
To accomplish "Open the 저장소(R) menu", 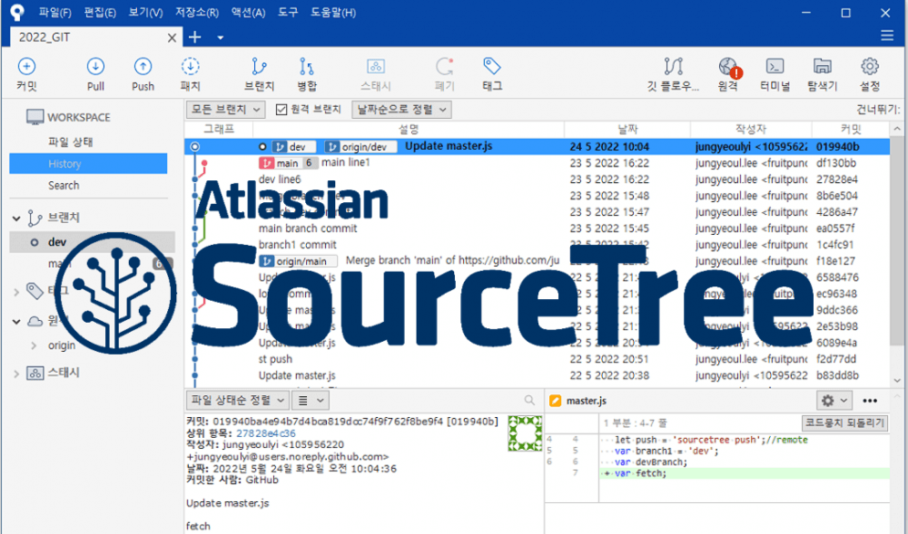I will (x=197, y=12).
